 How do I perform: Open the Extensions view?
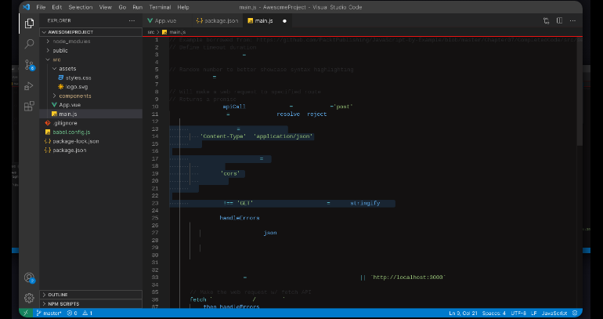coord(29,107)
